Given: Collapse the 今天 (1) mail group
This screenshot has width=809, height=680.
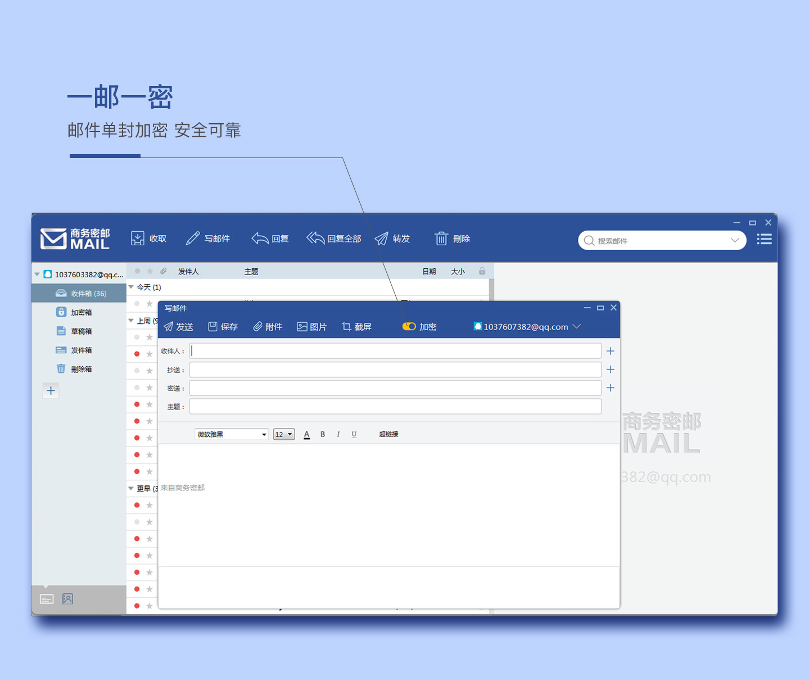Looking at the screenshot, I should click(x=131, y=287).
